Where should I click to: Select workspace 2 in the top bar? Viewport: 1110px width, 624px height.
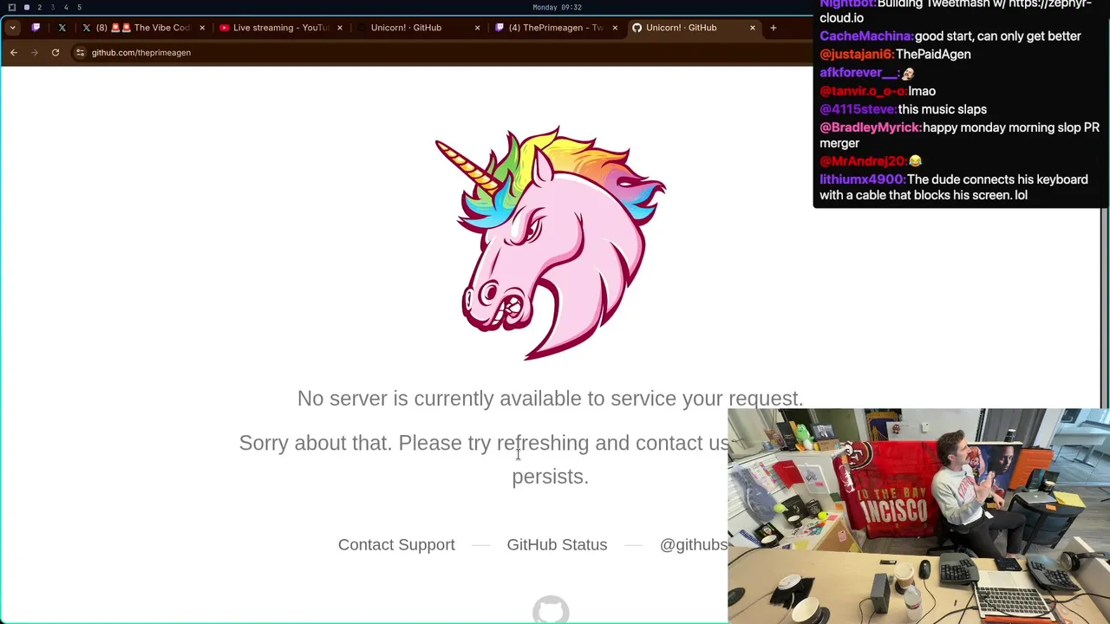[x=39, y=7]
